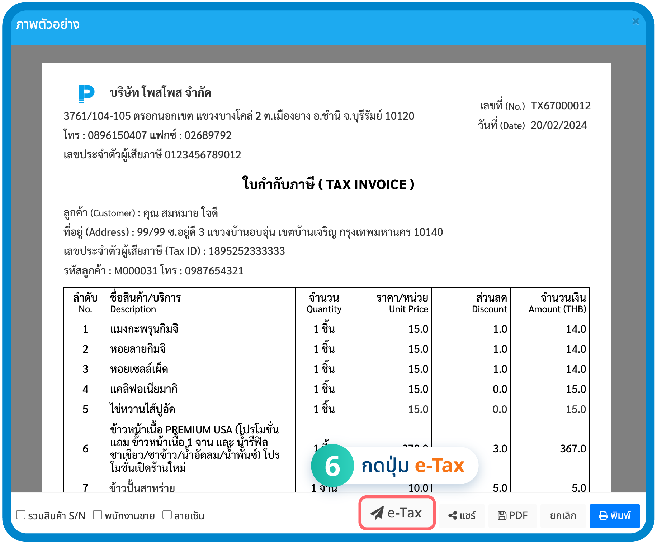Enable the รวมสินค้า S/N checkbox
Screen dimensions: 657x544
21,515
